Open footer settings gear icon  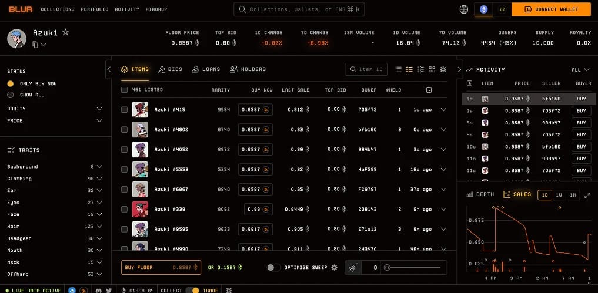click(229, 290)
